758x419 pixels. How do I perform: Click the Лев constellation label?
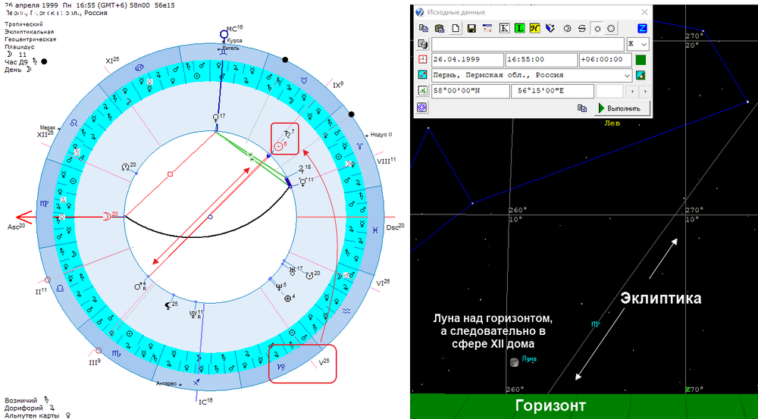pos(612,124)
